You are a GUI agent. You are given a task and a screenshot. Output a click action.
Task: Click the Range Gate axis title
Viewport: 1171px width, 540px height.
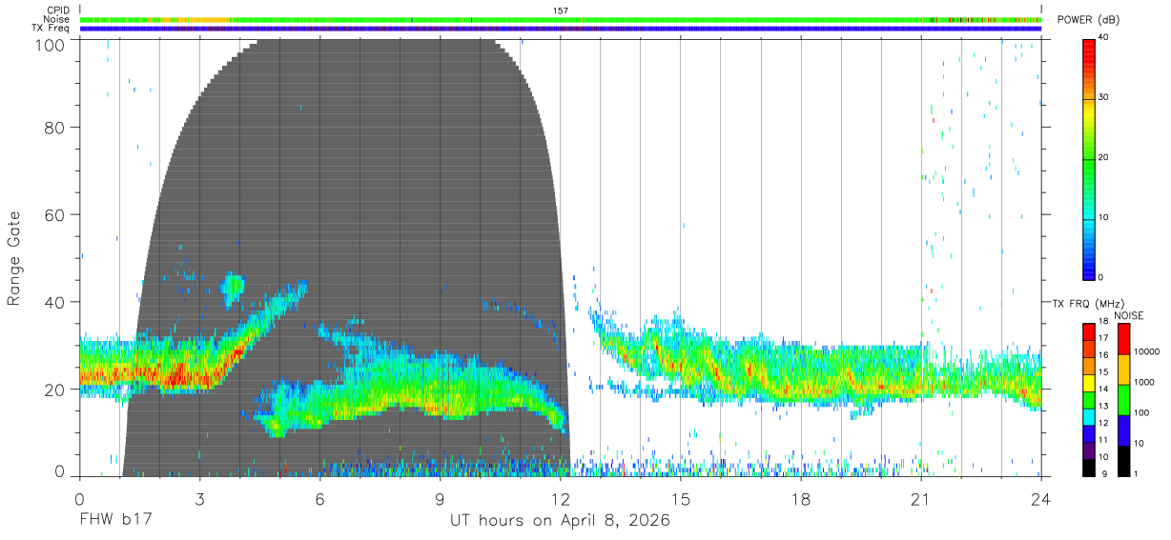click(14, 259)
